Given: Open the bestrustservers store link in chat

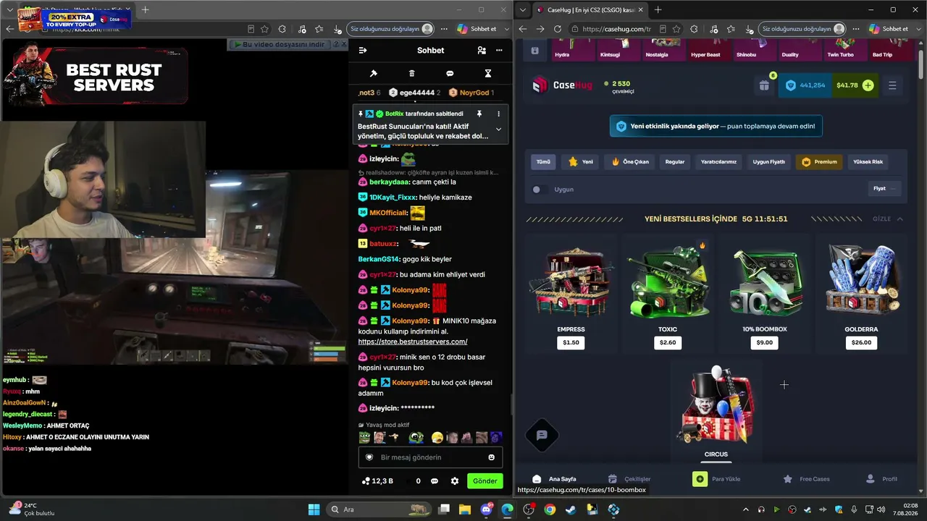Looking at the screenshot, I should pyautogui.click(x=413, y=342).
